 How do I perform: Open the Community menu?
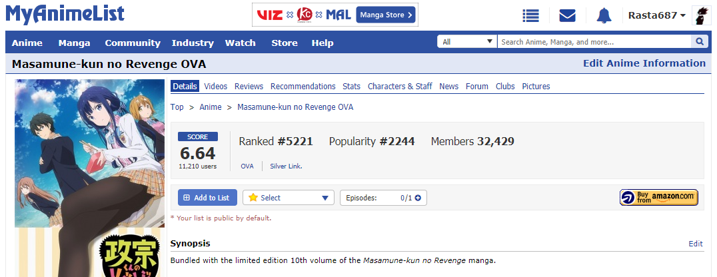(x=133, y=43)
